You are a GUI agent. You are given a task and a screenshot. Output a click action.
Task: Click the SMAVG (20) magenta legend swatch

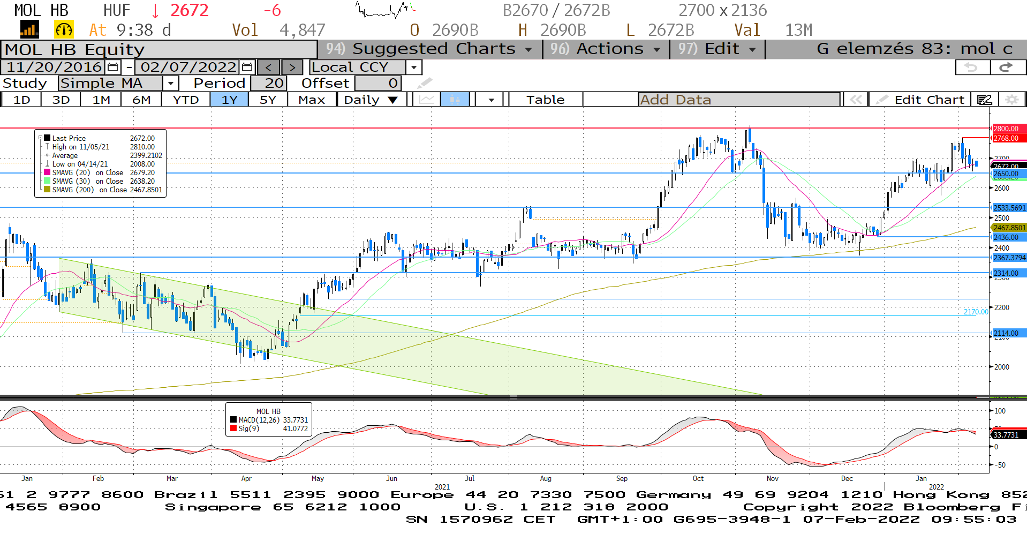(47, 172)
